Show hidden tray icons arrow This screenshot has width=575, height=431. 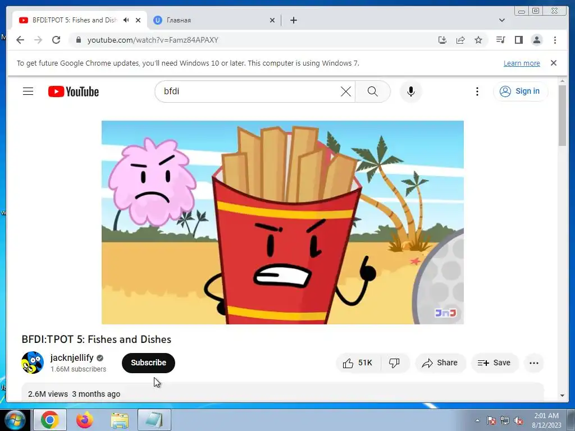coord(477,421)
